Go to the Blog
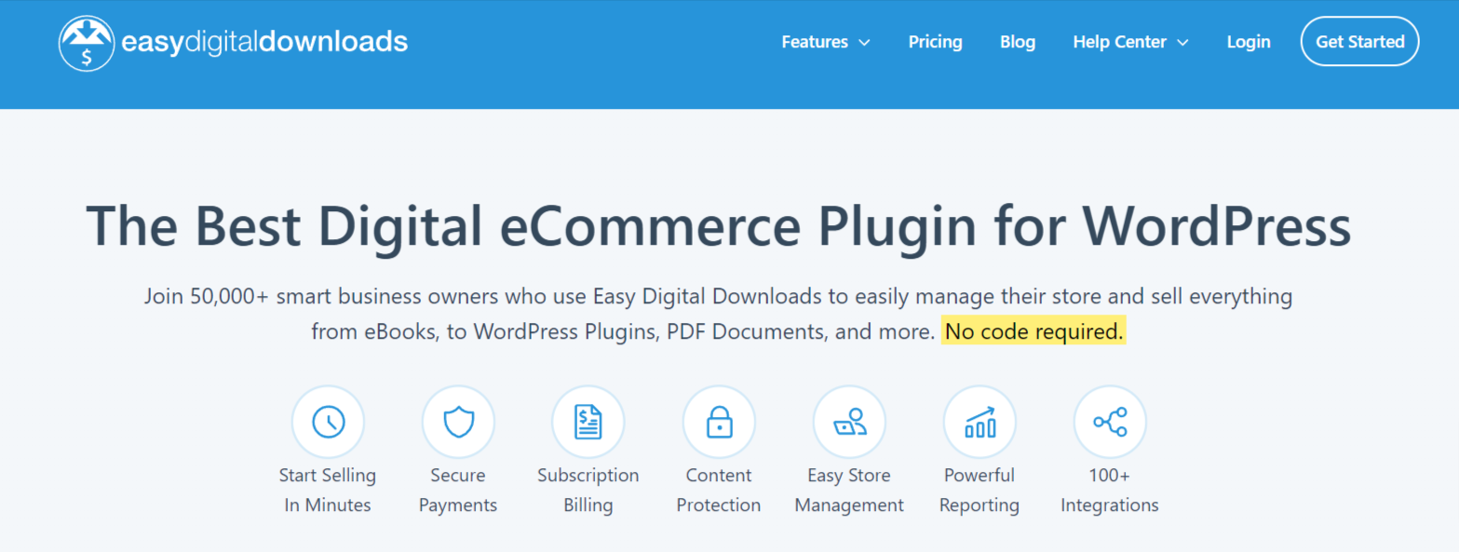Screen dimensions: 1459x552 tap(1017, 42)
